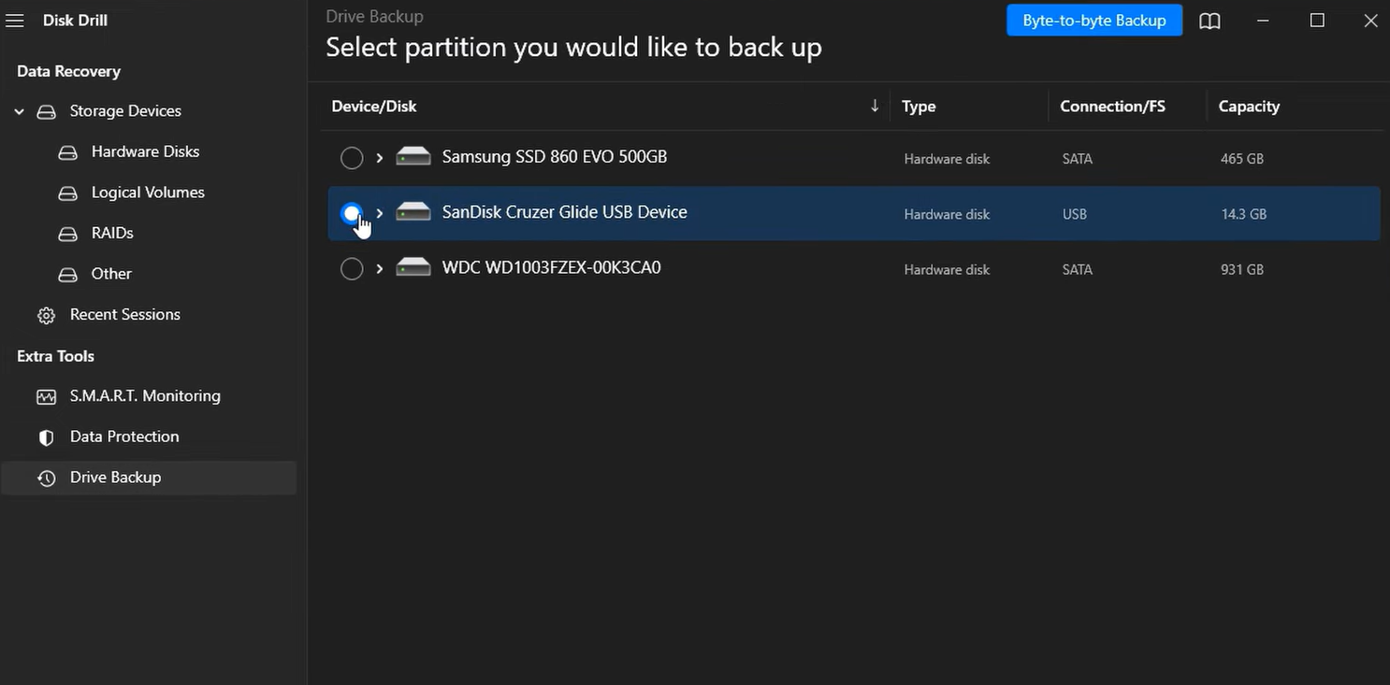Click the WDC WD1003FZEX disk icon
The width and height of the screenshot is (1390, 685).
point(413,267)
